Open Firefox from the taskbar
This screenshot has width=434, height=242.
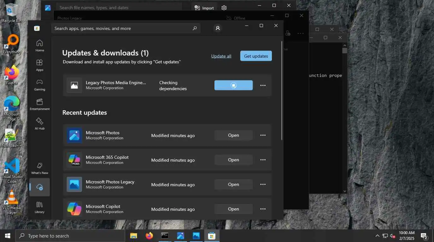tap(149, 236)
